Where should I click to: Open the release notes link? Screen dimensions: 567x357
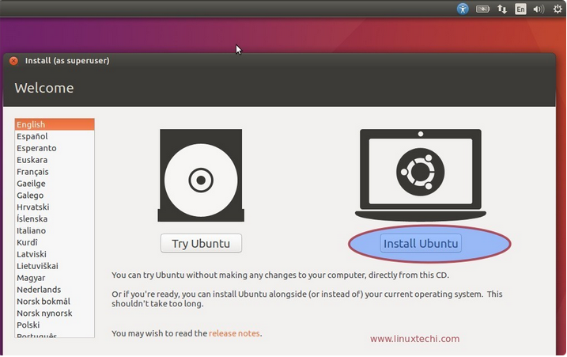click(234, 333)
